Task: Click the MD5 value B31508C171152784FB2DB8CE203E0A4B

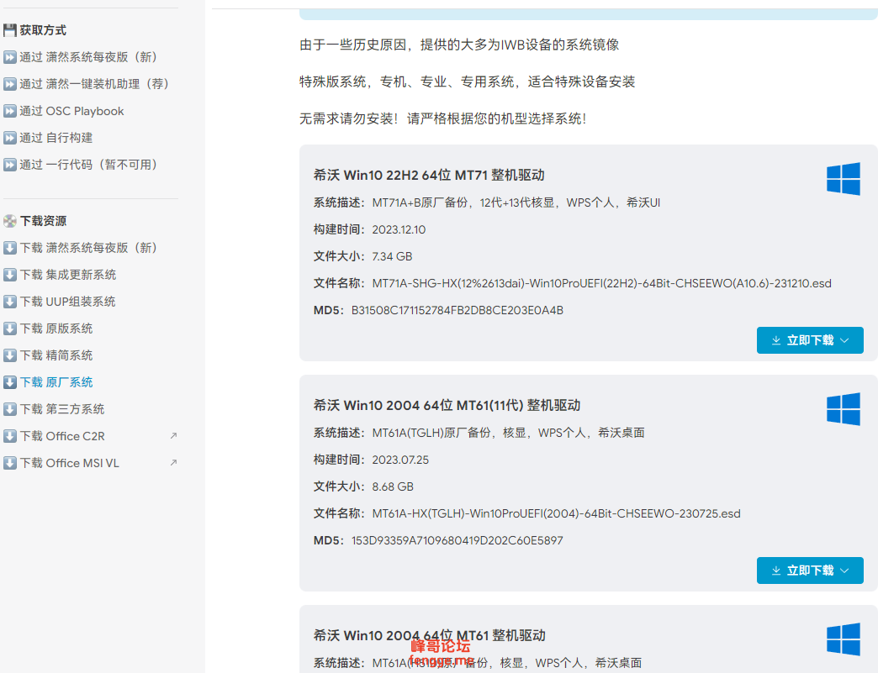Action: (x=457, y=310)
